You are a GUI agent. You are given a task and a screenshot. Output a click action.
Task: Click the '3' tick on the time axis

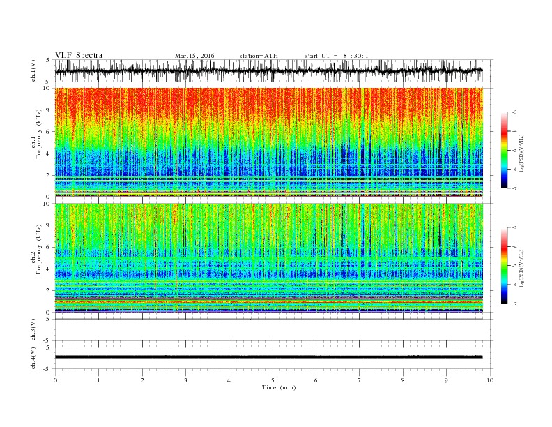(x=185, y=380)
